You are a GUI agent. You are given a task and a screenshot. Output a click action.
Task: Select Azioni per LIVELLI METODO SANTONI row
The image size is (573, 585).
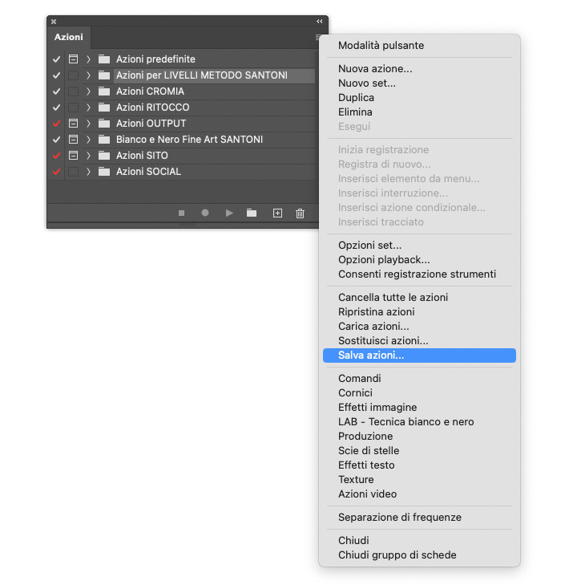click(x=201, y=75)
